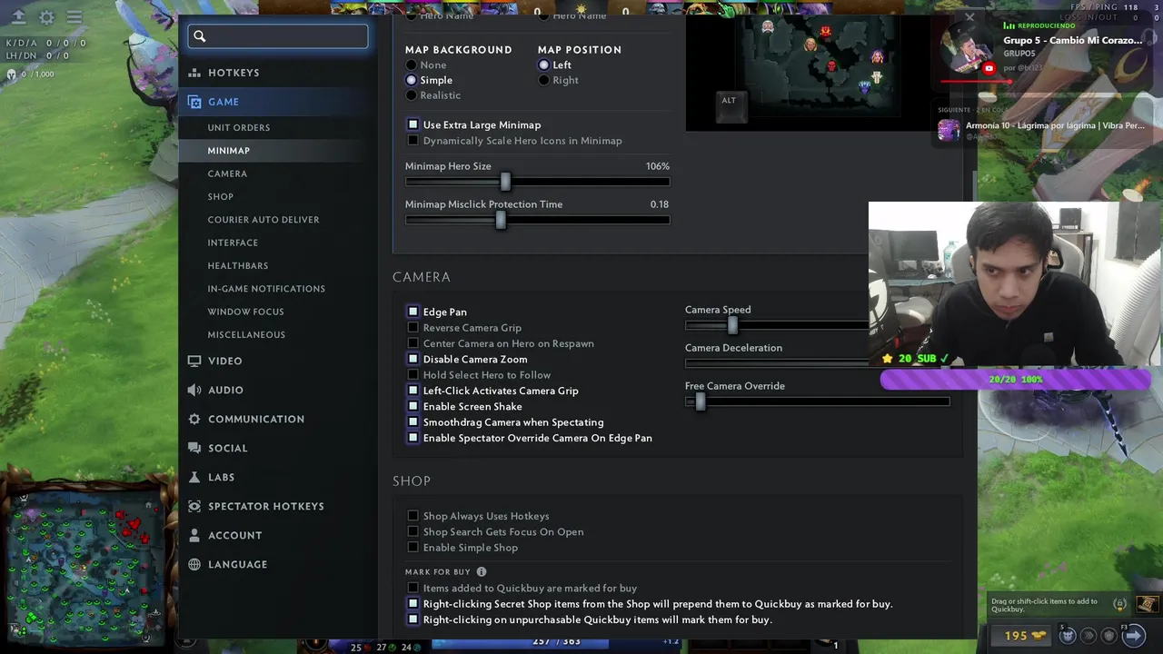The image size is (1163, 654).
Task: Enable Shop Always Uses Hotkeys
Action: 413,516
